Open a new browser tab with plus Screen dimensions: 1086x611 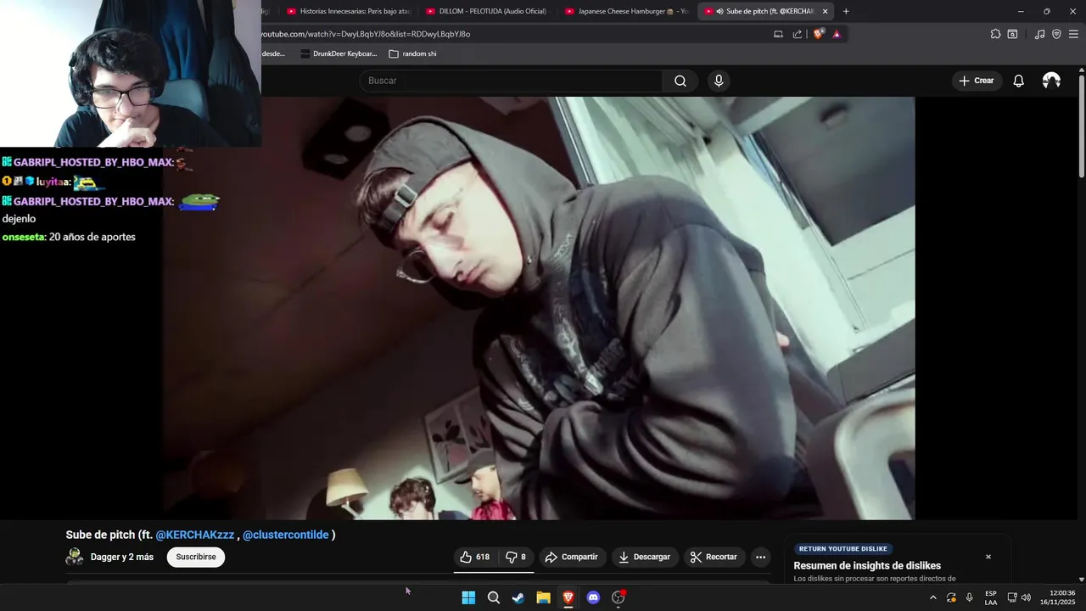(846, 11)
